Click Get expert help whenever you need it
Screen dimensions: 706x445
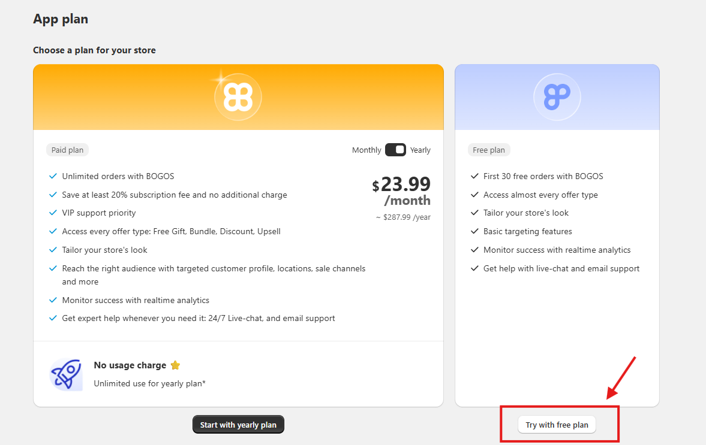pos(199,318)
